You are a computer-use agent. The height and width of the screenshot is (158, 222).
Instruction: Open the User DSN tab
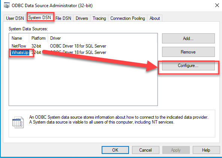(x=15, y=18)
